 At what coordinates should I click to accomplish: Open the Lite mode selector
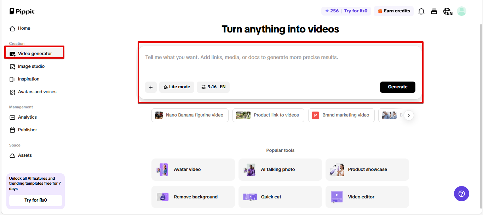point(177,87)
